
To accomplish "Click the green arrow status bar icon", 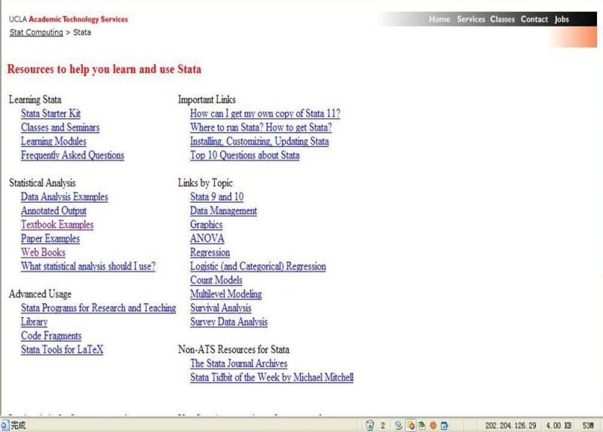I will (x=422, y=425).
